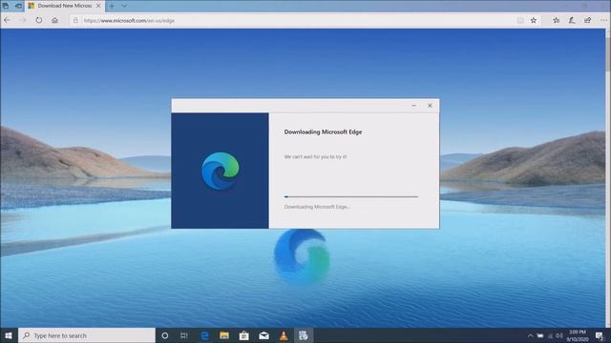
Task: Open the Favorites hub
Action: (x=556, y=20)
